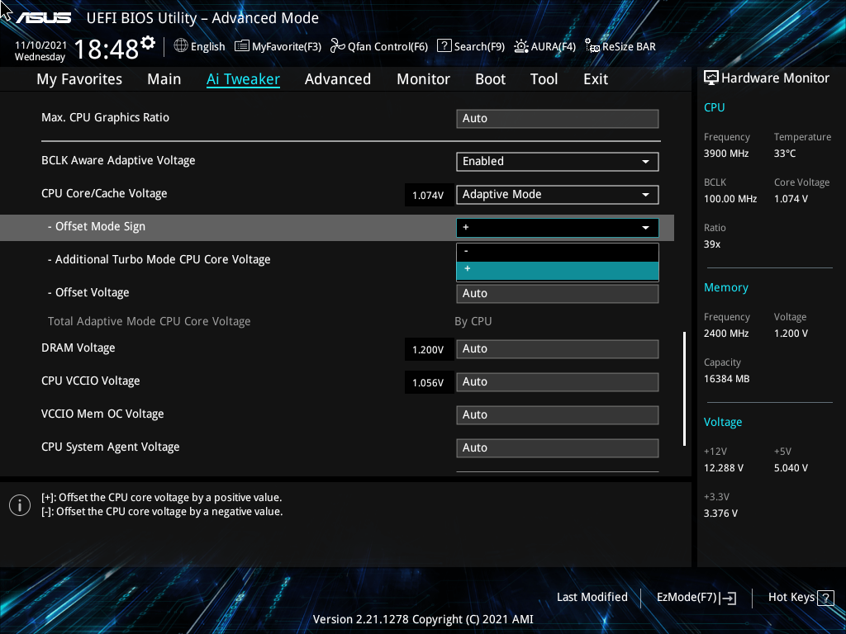This screenshot has width=846, height=634.
Task: Click the Search(F9) label
Action: click(x=479, y=46)
